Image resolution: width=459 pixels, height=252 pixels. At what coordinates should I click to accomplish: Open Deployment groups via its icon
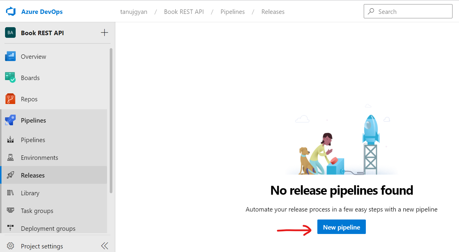(x=10, y=228)
